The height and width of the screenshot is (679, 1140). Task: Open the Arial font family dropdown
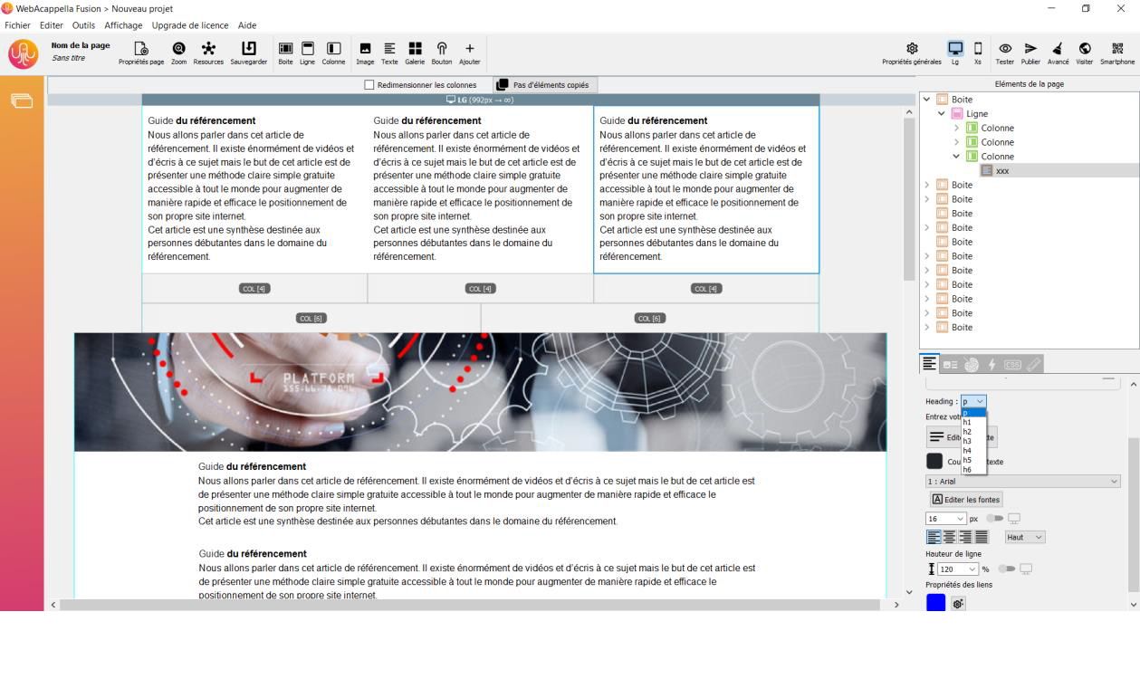[x=1021, y=482]
